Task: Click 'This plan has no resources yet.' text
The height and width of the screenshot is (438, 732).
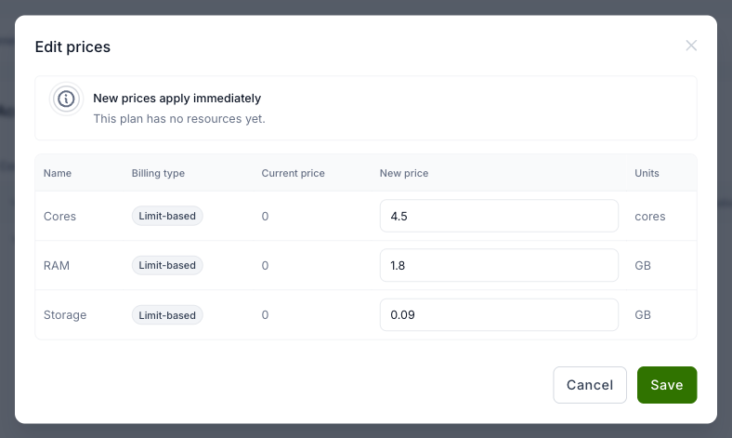Action: (179, 119)
